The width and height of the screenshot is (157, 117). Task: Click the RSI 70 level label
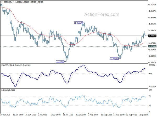tap(150, 96)
